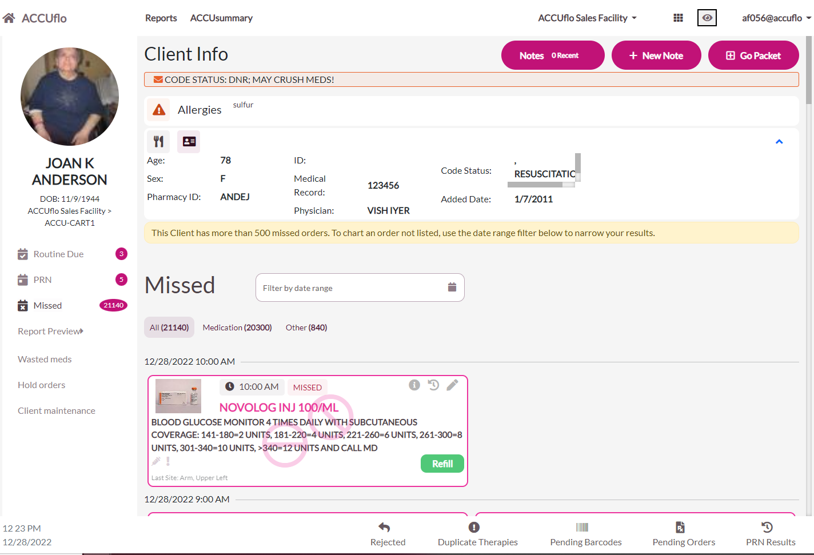Click physician name VISH IYER

click(x=388, y=210)
